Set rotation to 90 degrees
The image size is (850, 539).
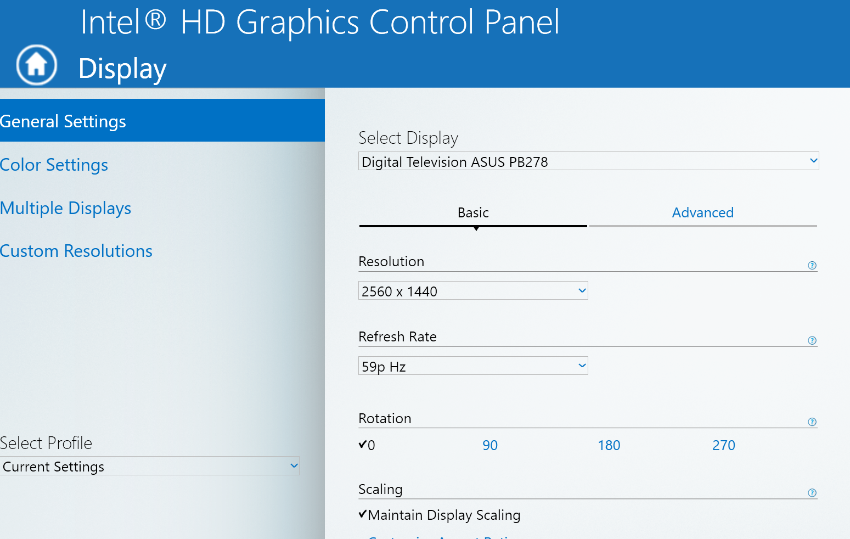(x=490, y=445)
